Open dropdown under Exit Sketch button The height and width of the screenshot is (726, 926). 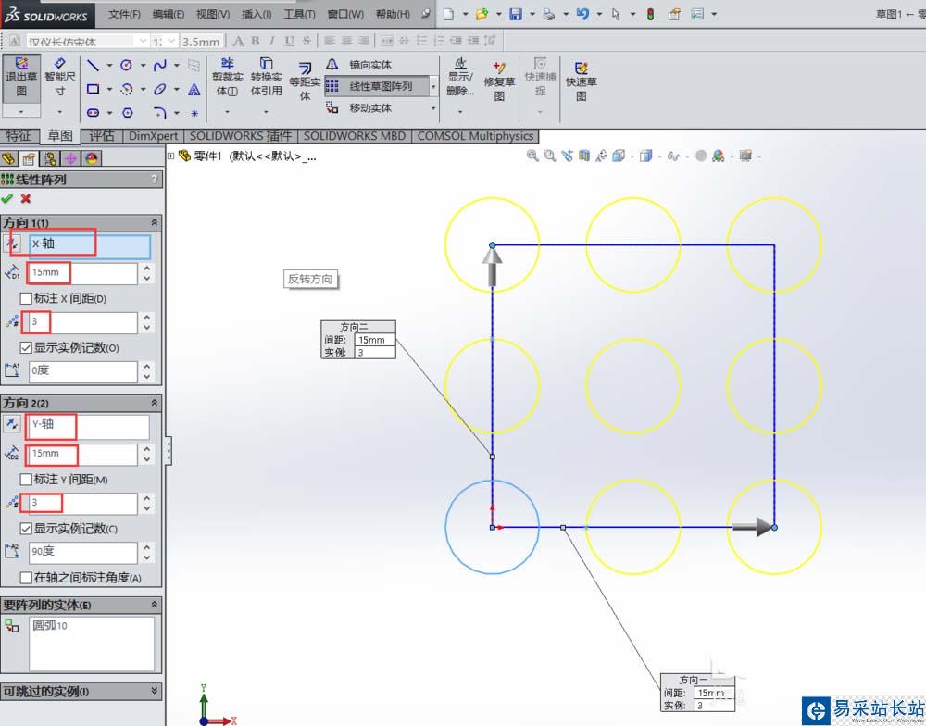[x=21, y=111]
